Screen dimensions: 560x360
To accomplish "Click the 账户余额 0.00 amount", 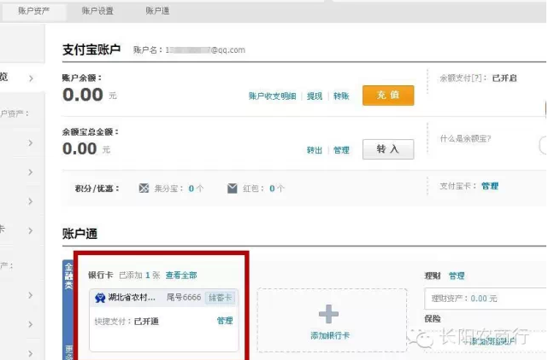I will 83,95.
